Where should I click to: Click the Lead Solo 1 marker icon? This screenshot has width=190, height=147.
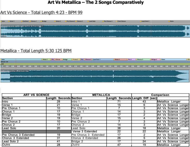(x=92, y=59)
